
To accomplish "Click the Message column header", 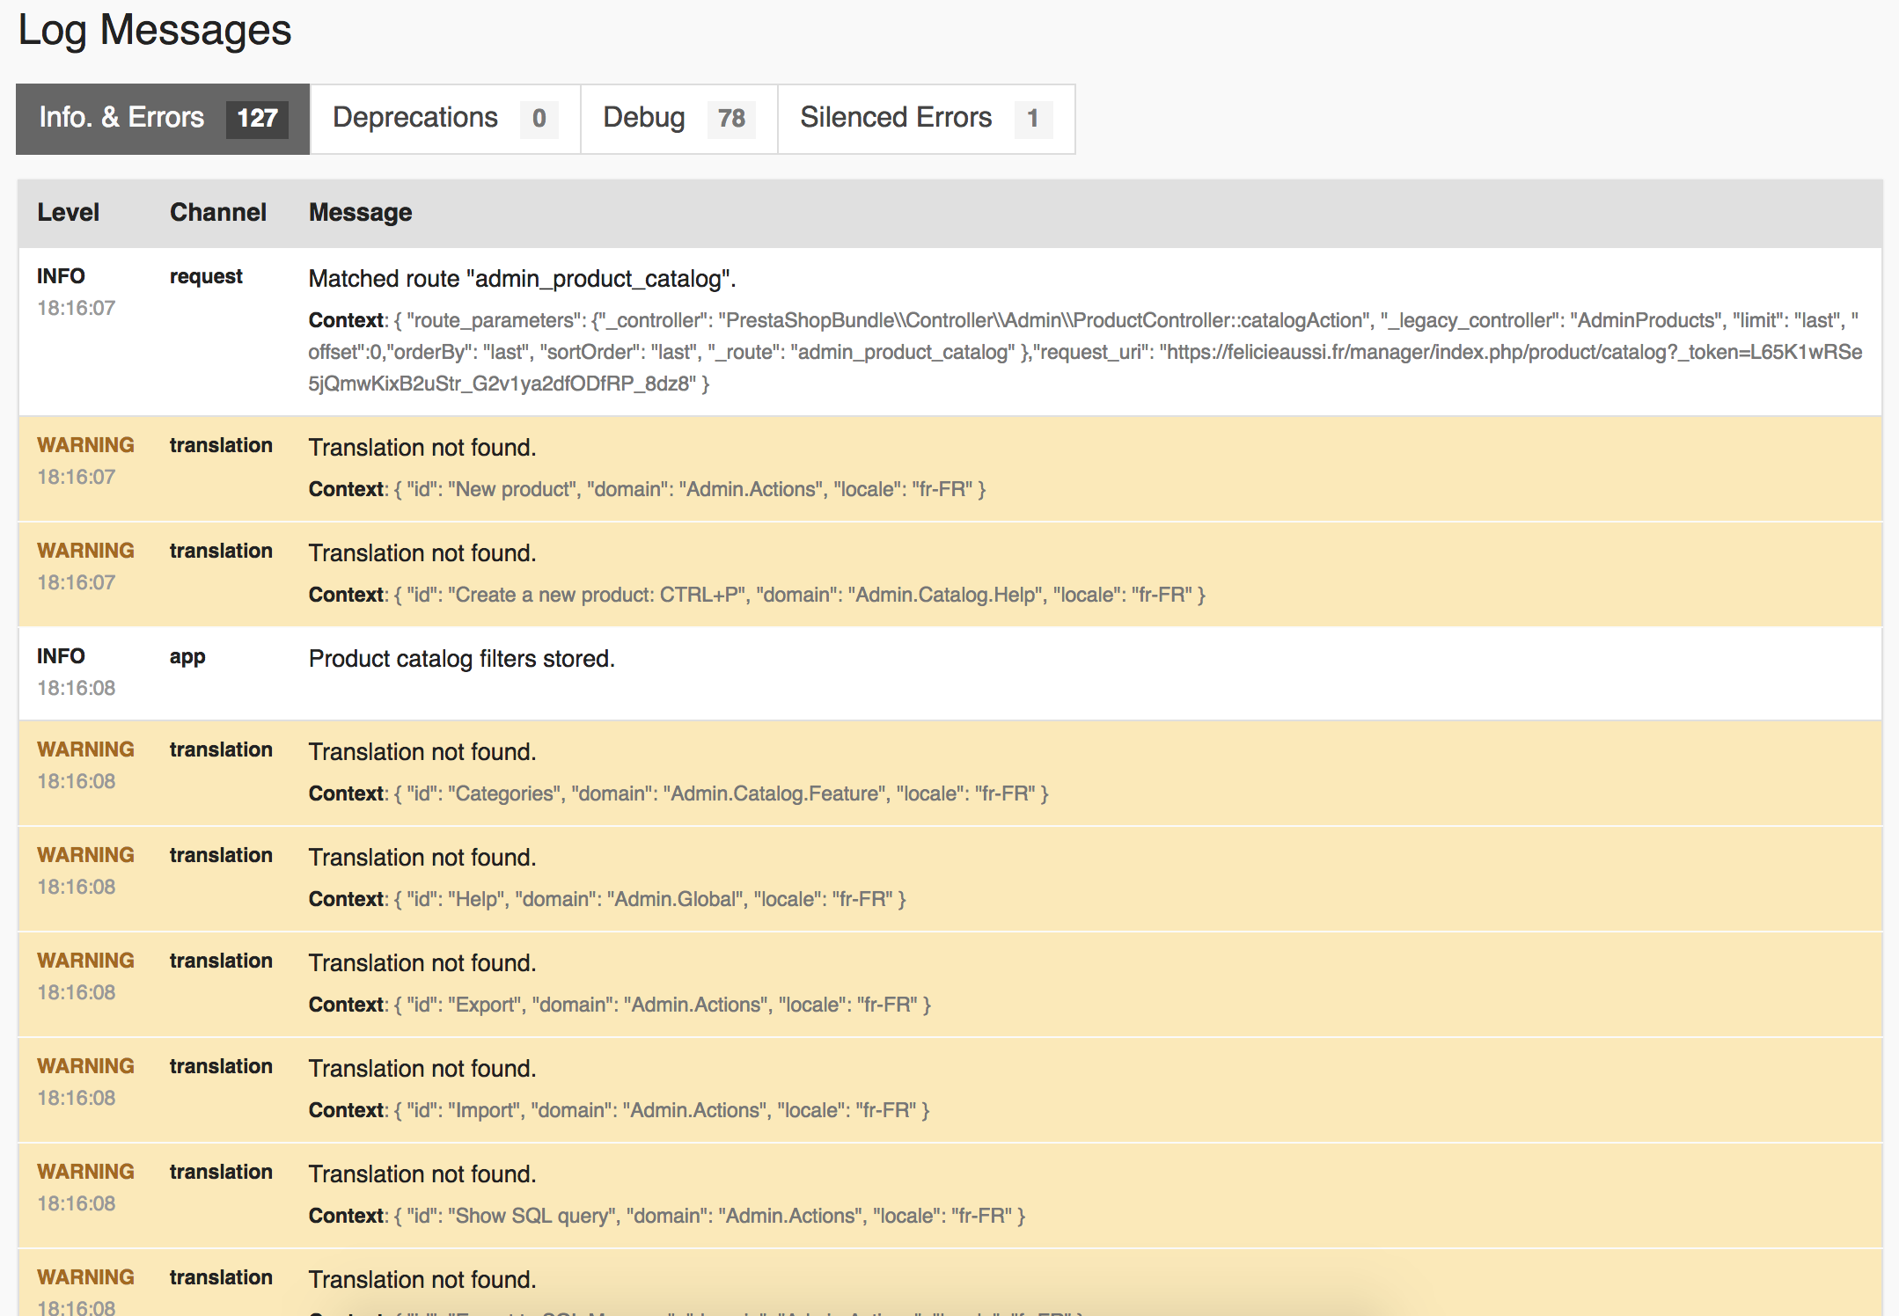I will click(x=360, y=212).
